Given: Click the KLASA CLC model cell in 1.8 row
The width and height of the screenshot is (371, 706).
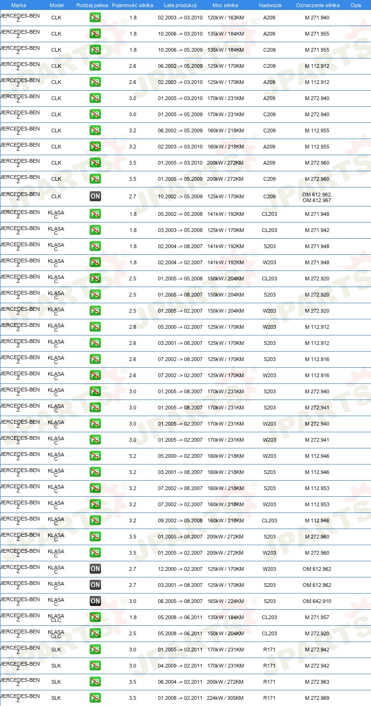Looking at the screenshot, I should tap(56, 618).
